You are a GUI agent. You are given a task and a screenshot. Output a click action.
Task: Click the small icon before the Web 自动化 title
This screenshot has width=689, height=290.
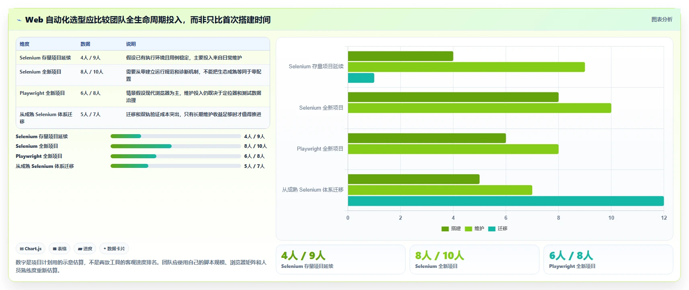point(19,20)
